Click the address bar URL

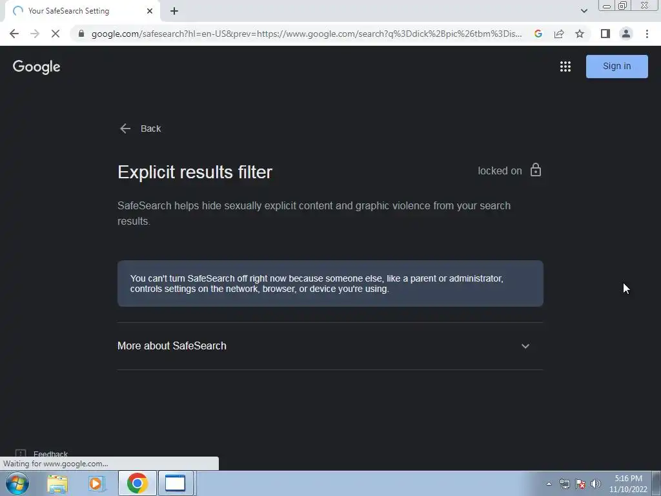[307, 34]
